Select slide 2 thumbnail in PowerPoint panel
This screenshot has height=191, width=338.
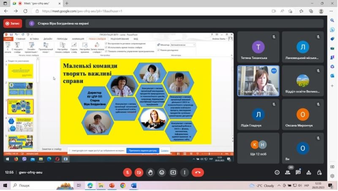(21, 89)
